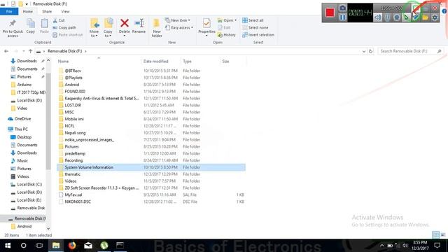Viewport: 448px width, 252px height.
Task: Open the address bar history dropdown
Action: pyautogui.click(x=364, y=51)
